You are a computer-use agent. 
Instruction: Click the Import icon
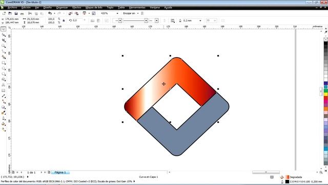(70, 13)
